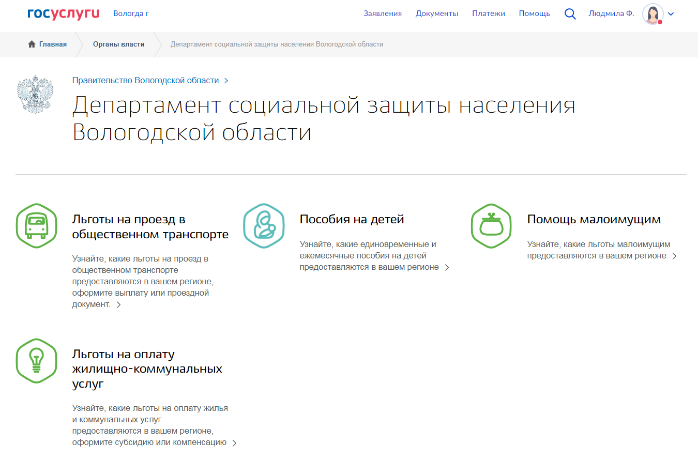Click the page title Департамент социальной защиты населения
This screenshot has height=475, width=698.
pos(324,119)
